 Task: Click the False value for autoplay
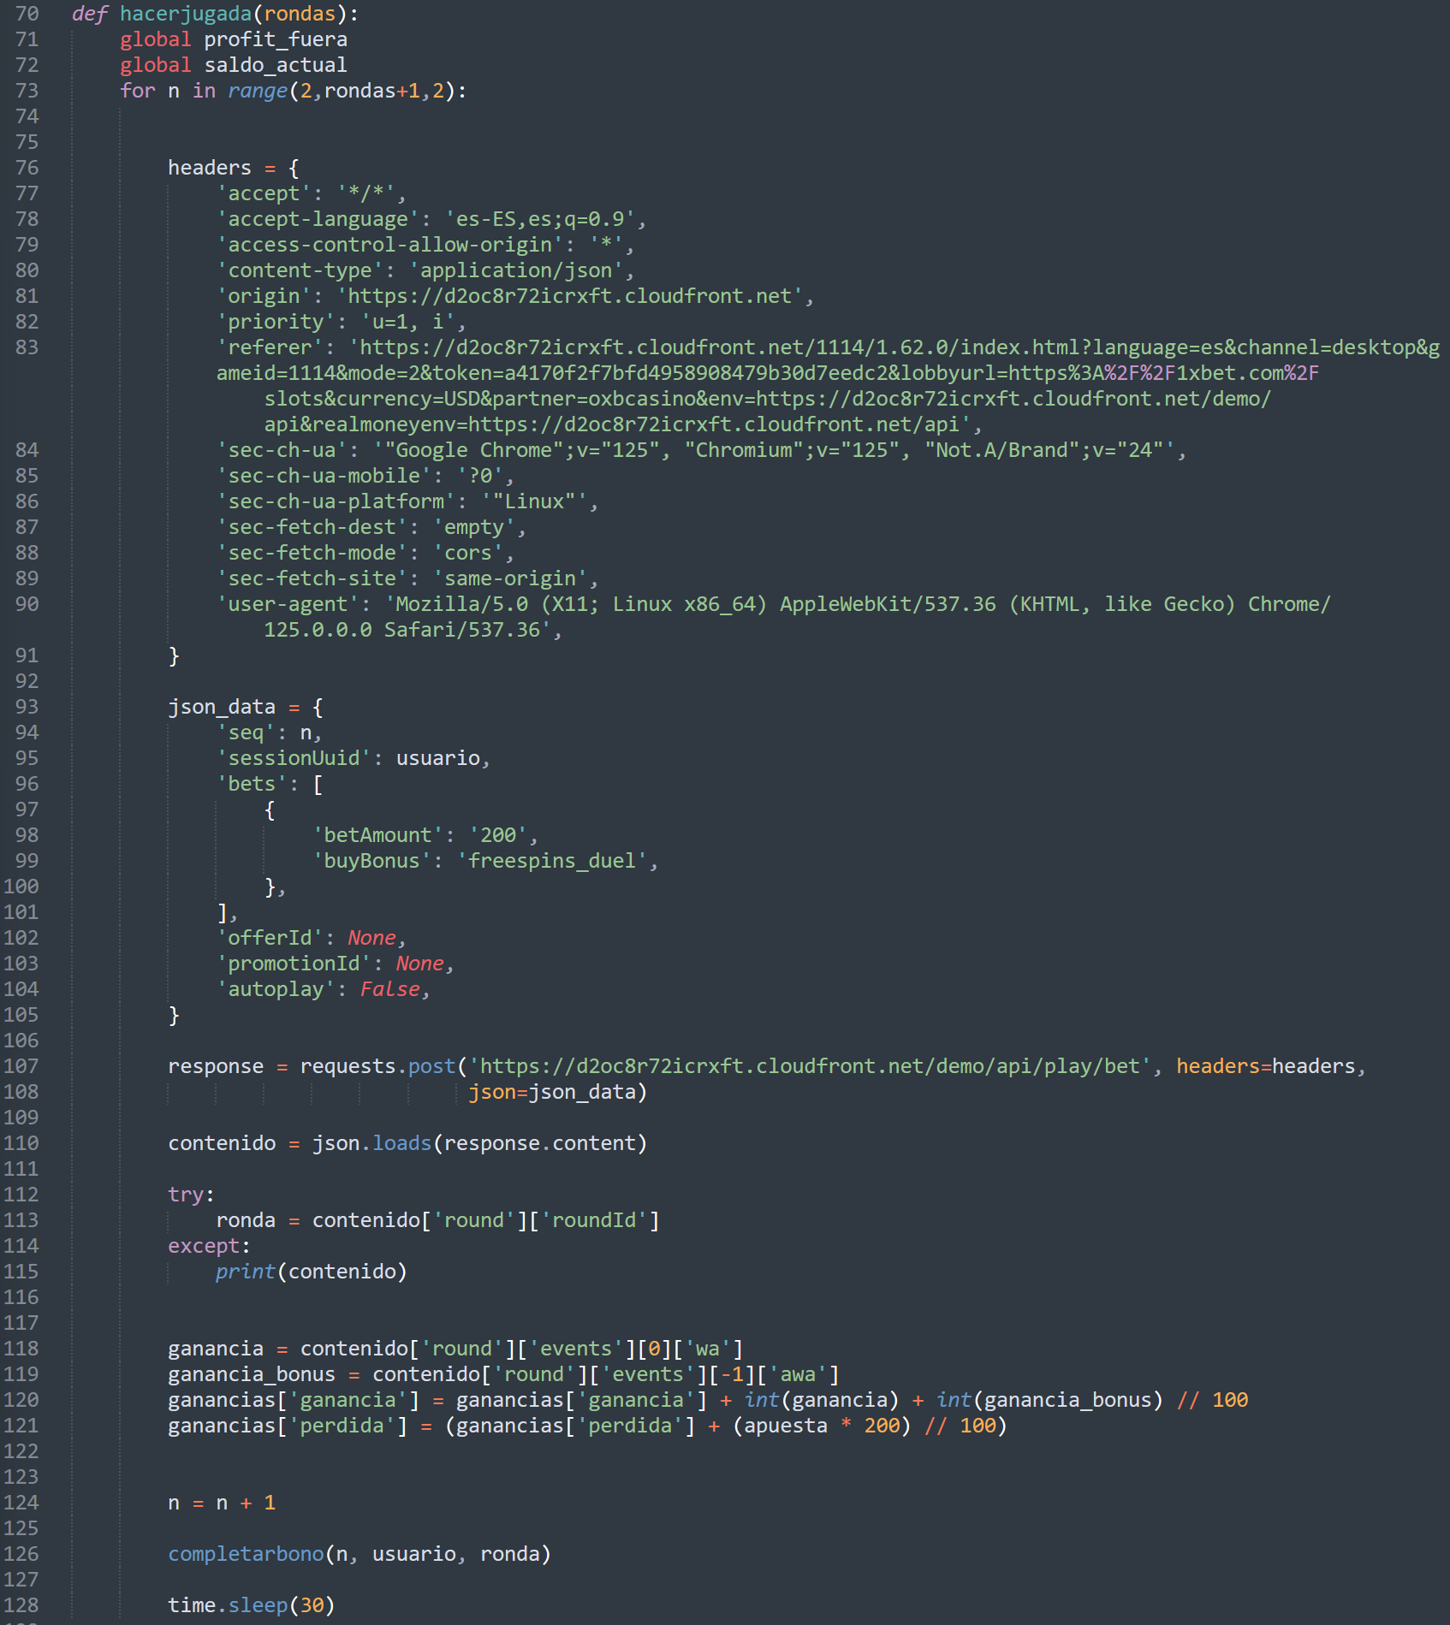[x=390, y=989]
